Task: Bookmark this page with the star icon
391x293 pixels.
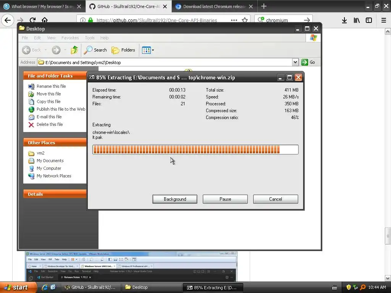Action: coord(245,20)
